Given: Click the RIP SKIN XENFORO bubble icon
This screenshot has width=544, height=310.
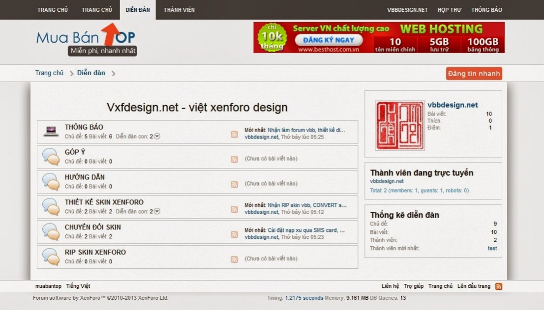Looking at the screenshot, I should click(x=51, y=256).
